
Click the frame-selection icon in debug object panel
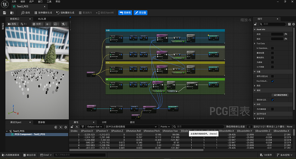(x=61, y=127)
